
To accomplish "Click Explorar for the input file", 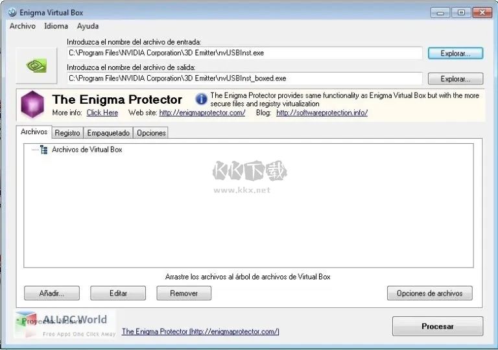I will coord(455,53).
